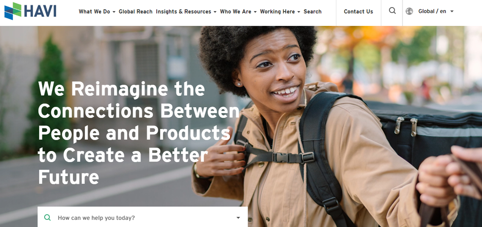
Task: Open the Who We Are menu
Action: [x=236, y=12]
